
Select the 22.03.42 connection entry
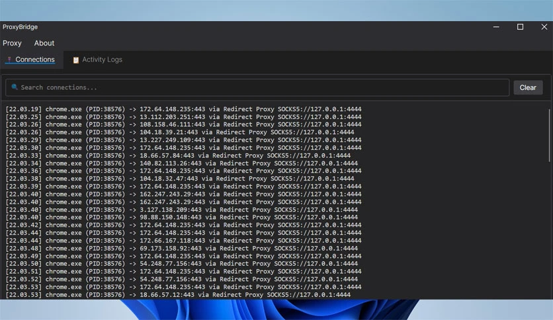pyautogui.click(x=183, y=225)
